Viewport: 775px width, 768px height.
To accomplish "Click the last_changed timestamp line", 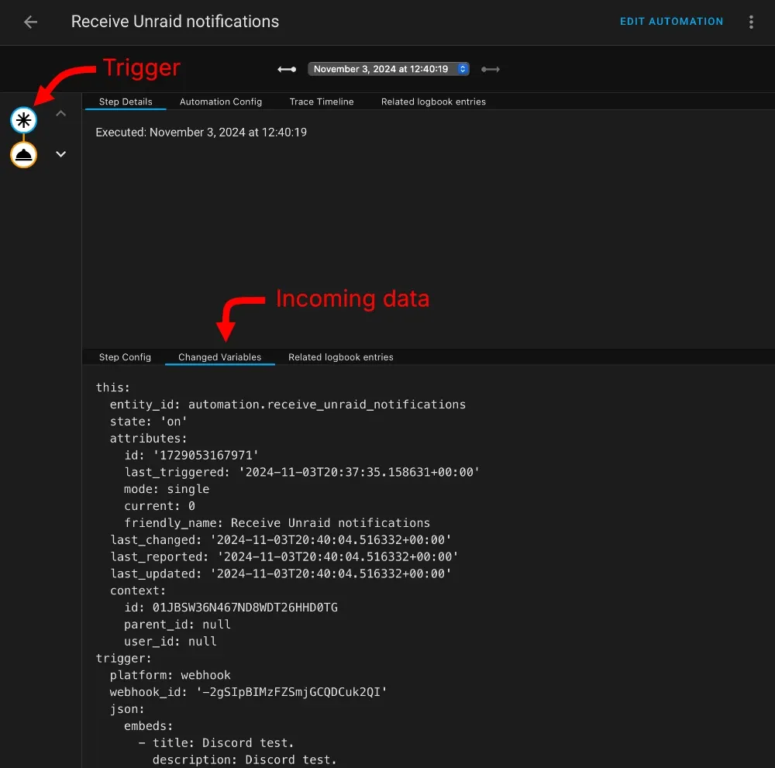I will (281, 539).
